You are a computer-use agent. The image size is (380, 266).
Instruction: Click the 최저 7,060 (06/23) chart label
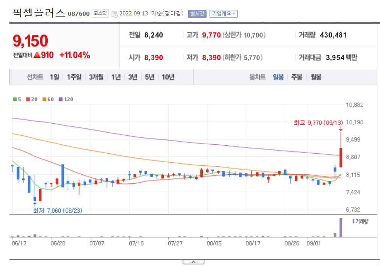[58, 210]
